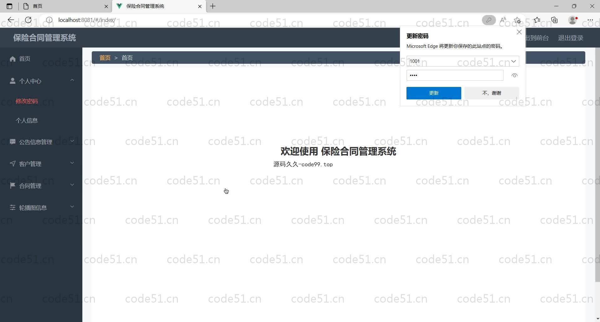
Task: Expand the 合同管理 chevron
Action: click(x=72, y=185)
